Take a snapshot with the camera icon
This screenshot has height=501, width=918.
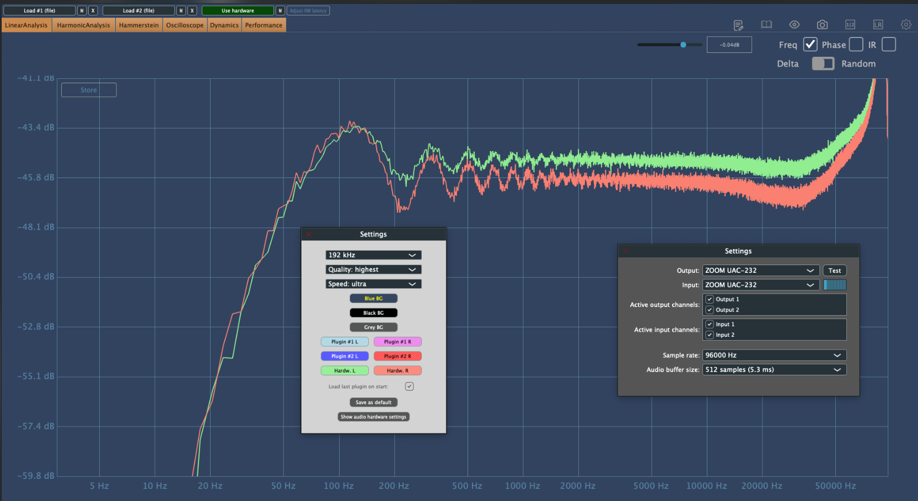tap(822, 25)
